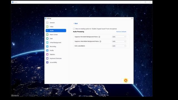Switch to Recording settings
The height and width of the screenshot is (100, 178).
tap(56, 46)
